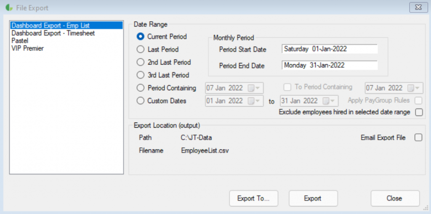Click the Period End Date field

pyautogui.click(x=330, y=65)
